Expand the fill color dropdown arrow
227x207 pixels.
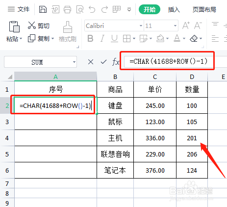[167, 39]
